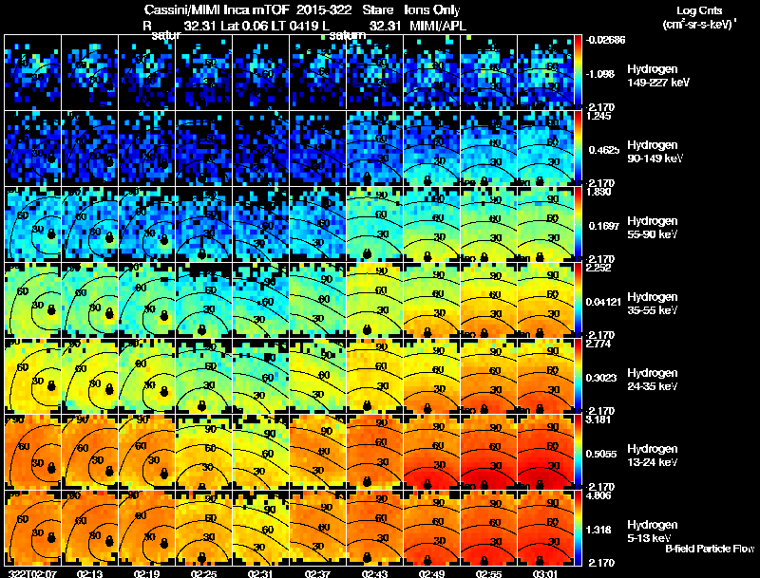The height and width of the screenshot is (578, 760).
Task: Select the 149-227 keV panel at 02:07
Action: click(33, 72)
